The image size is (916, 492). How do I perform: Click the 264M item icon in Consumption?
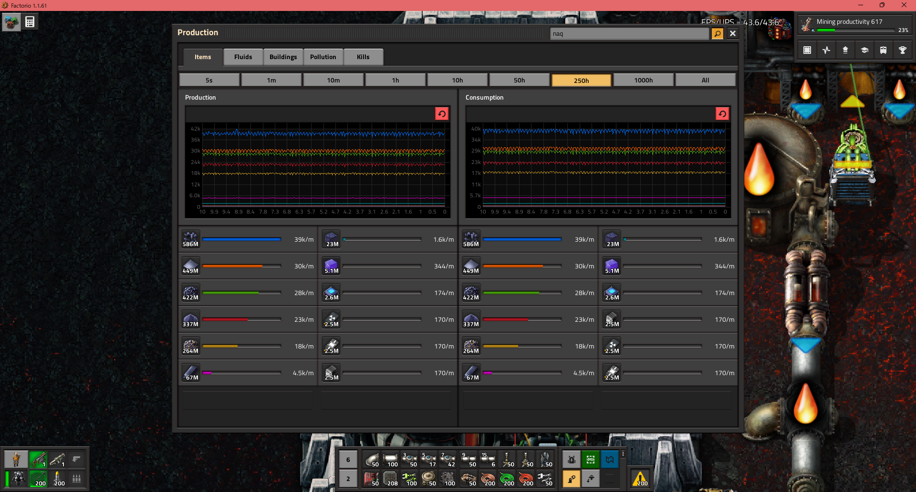pos(471,346)
